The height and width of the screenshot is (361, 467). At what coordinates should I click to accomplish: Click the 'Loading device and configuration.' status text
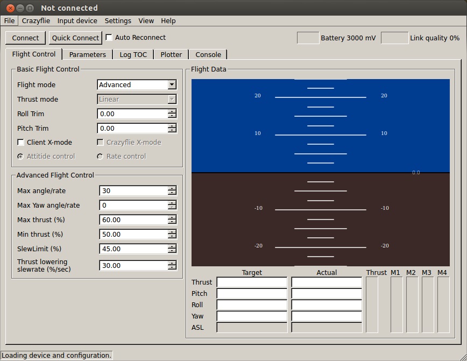coord(56,355)
